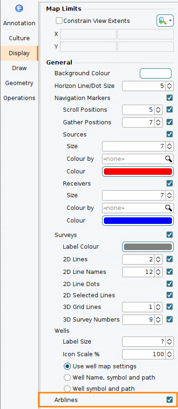
Task: Toggle 3D Grid Lines checkbox
Action: tap(170, 307)
